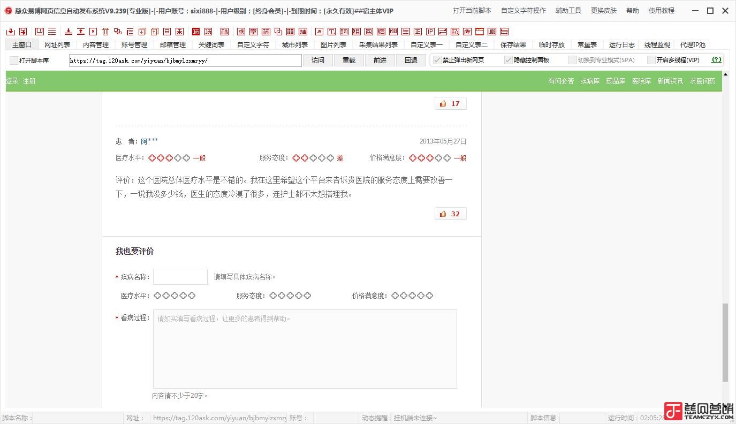
Task: Click the boxed X delete icon
Action: coord(93,32)
